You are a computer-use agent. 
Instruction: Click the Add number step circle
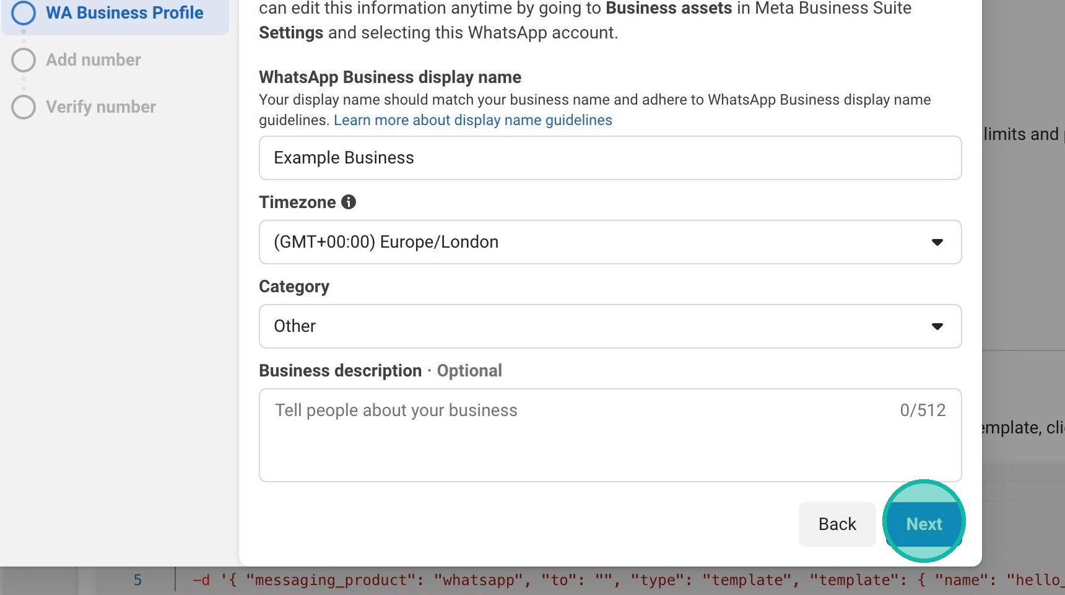point(24,60)
